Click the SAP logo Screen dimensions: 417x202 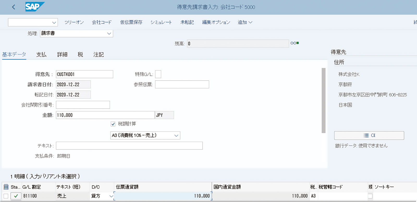(x=35, y=7)
